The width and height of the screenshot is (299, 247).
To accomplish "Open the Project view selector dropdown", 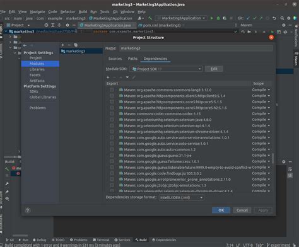I will [18, 25].
